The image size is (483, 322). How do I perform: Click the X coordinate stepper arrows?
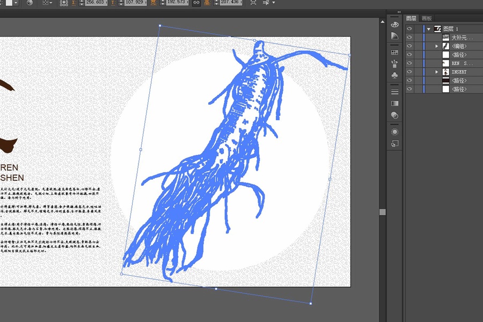82,3
